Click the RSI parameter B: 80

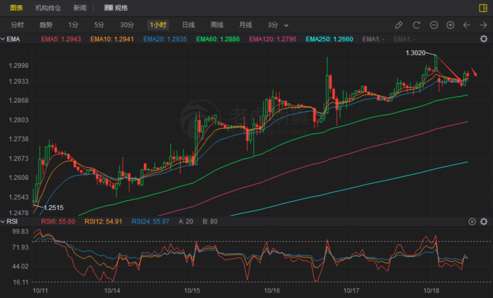(x=210, y=222)
